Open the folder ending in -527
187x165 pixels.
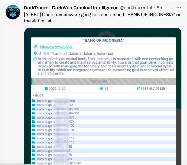coord(104,105)
